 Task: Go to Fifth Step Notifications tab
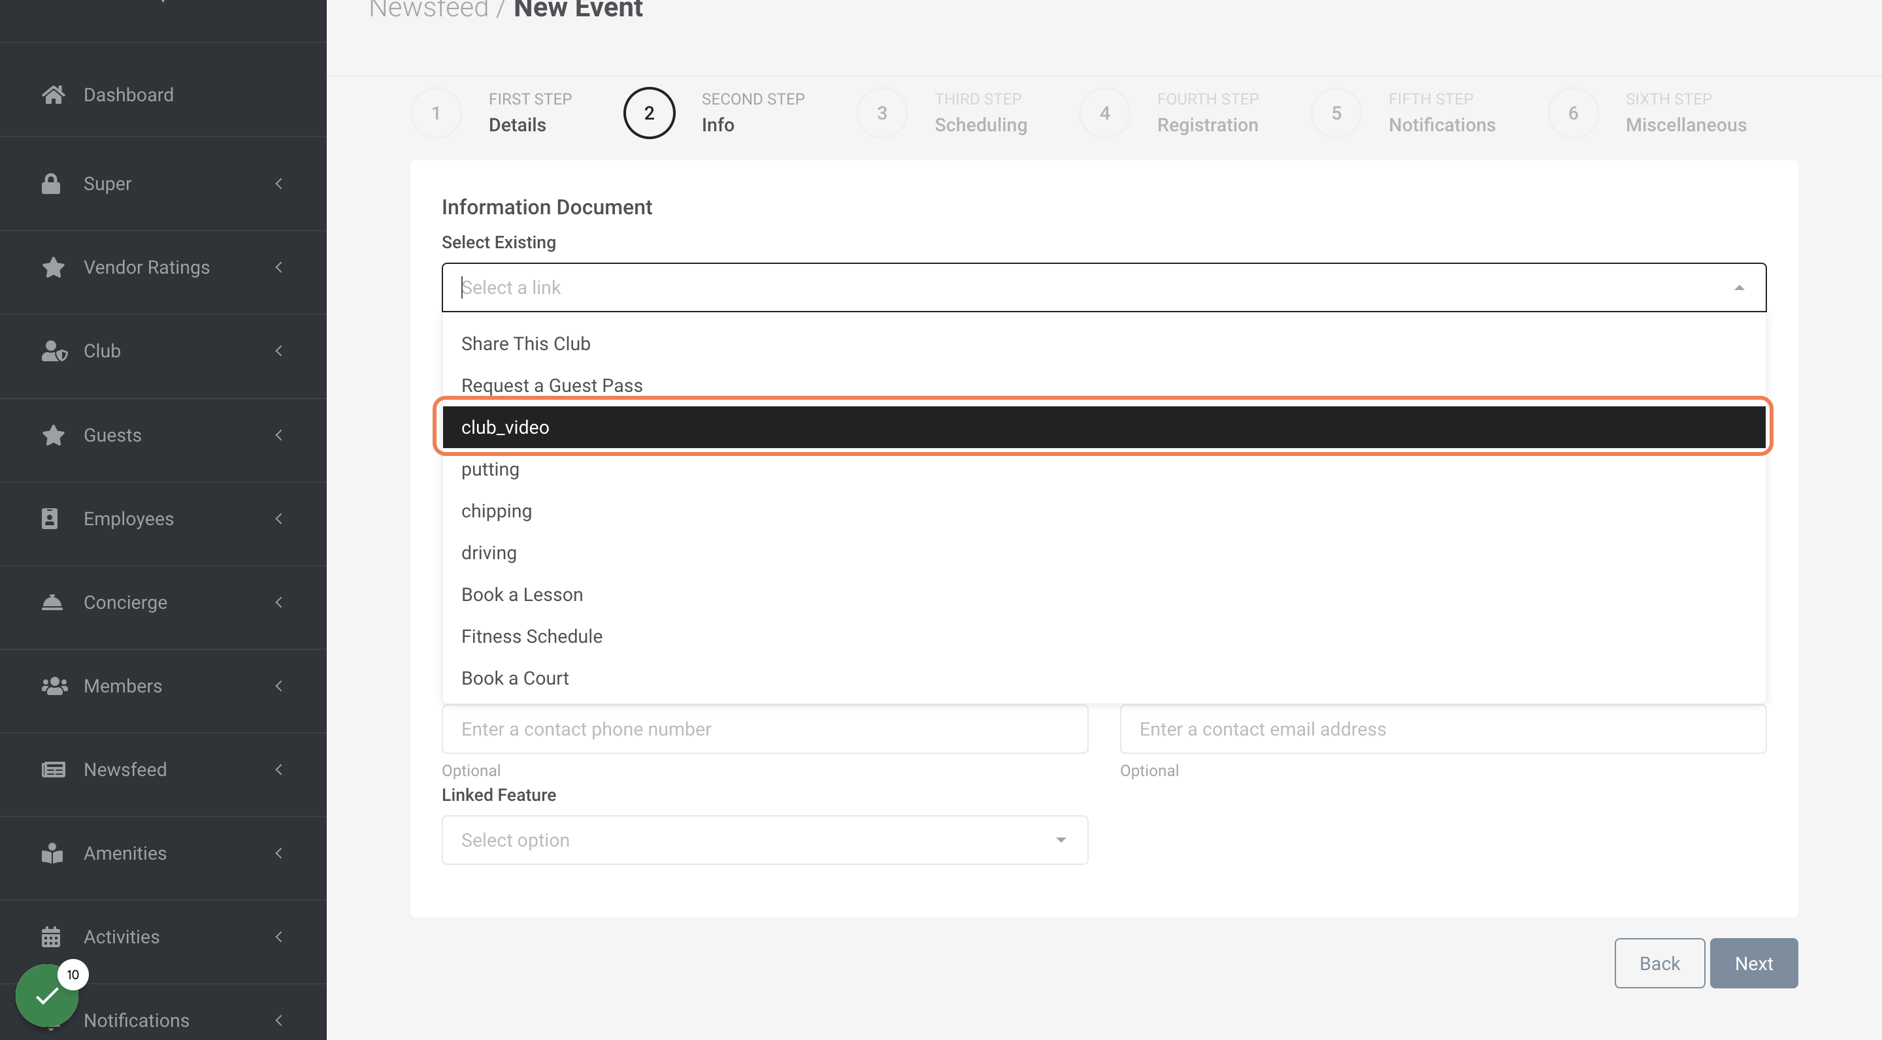tap(1403, 112)
